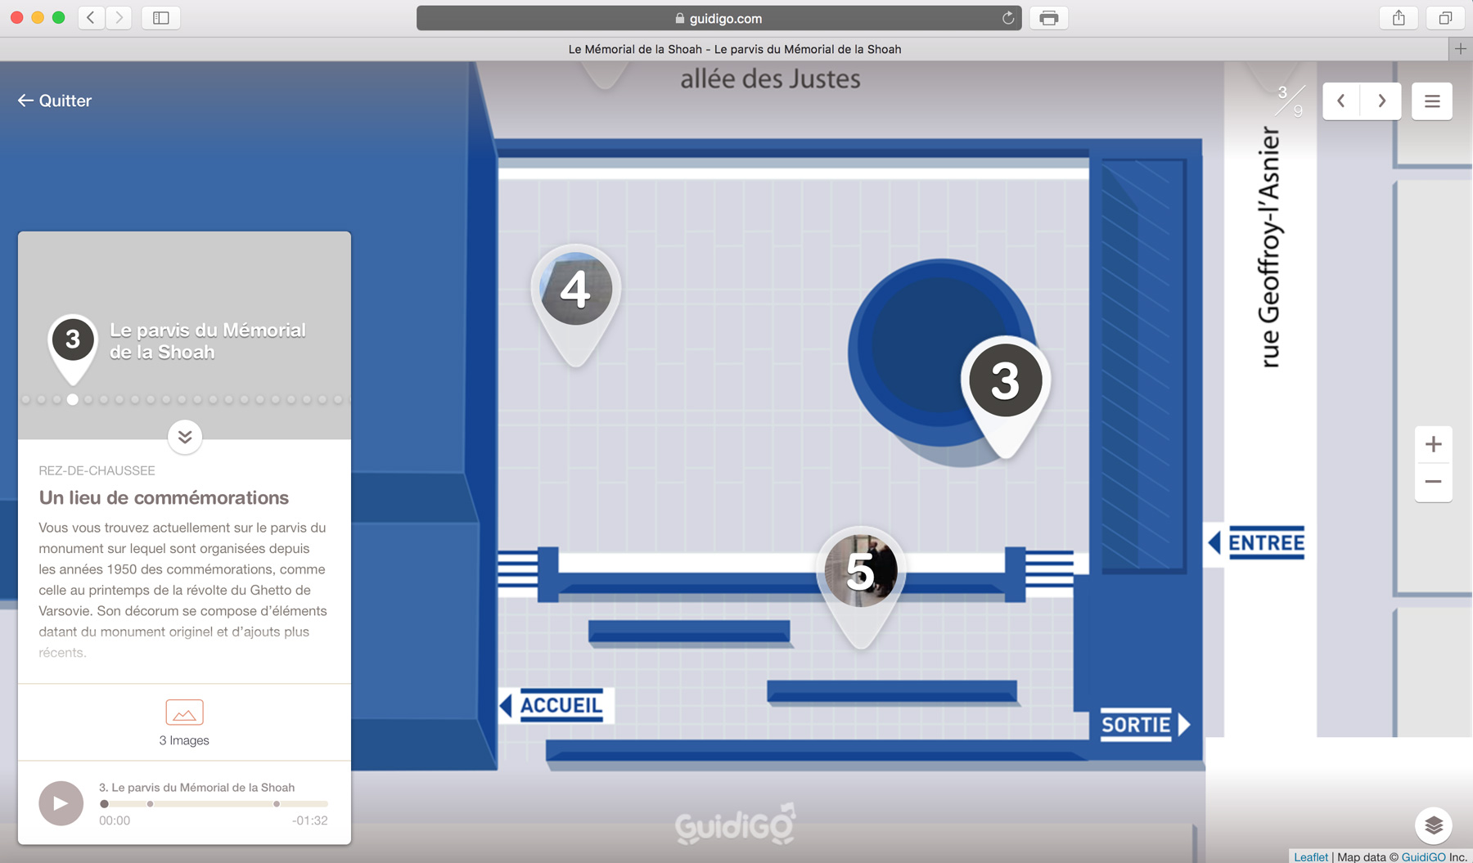This screenshot has width=1473, height=863.
Task: Select map pin number 4
Action: (x=576, y=290)
